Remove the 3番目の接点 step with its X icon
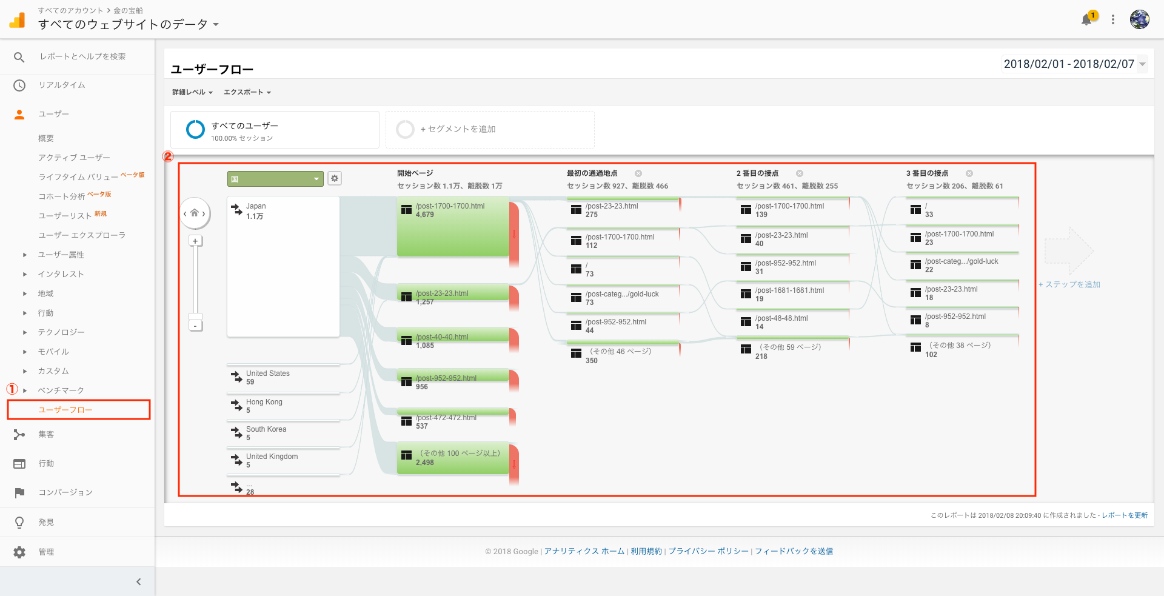Viewport: 1164px width, 596px height. 969,173
